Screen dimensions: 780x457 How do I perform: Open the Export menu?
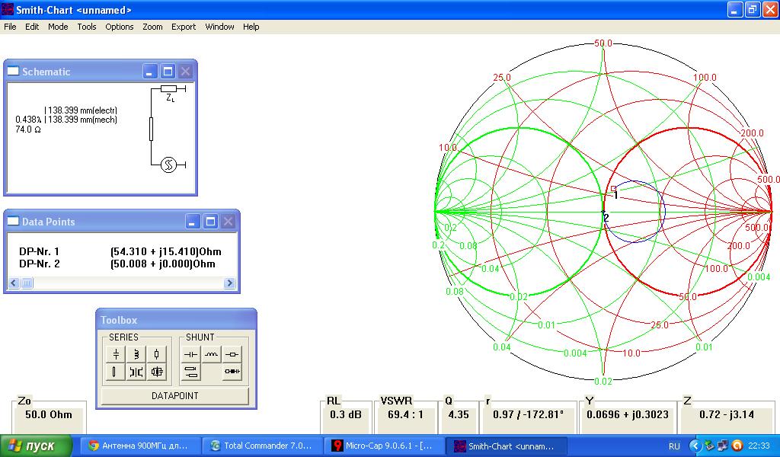184,27
